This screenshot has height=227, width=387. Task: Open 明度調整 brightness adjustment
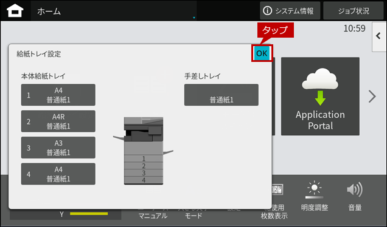tap(315, 196)
